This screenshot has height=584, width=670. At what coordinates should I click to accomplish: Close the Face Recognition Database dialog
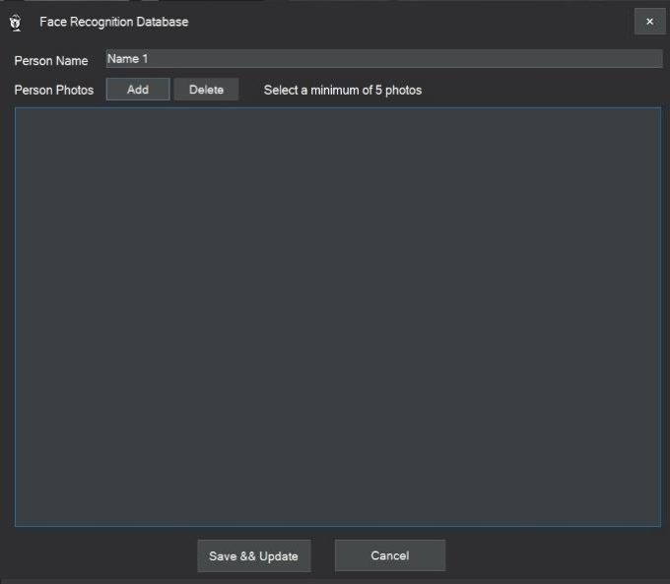649,22
